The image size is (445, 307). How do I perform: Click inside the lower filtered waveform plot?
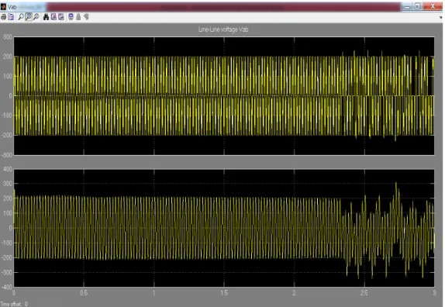click(224, 228)
